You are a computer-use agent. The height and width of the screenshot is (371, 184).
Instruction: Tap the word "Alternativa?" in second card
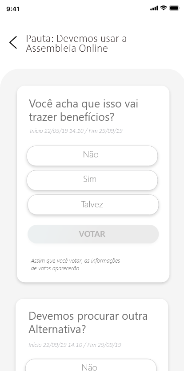57,330
